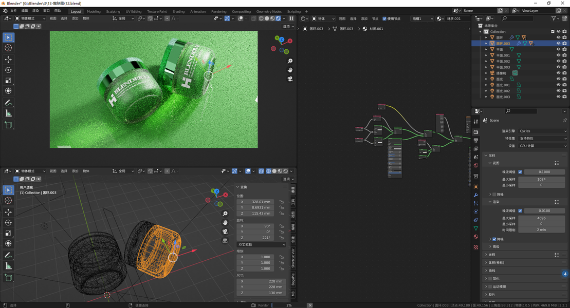The width and height of the screenshot is (570, 308).
Task: Expand the 圆环.003 outliner row
Action: pos(486,43)
